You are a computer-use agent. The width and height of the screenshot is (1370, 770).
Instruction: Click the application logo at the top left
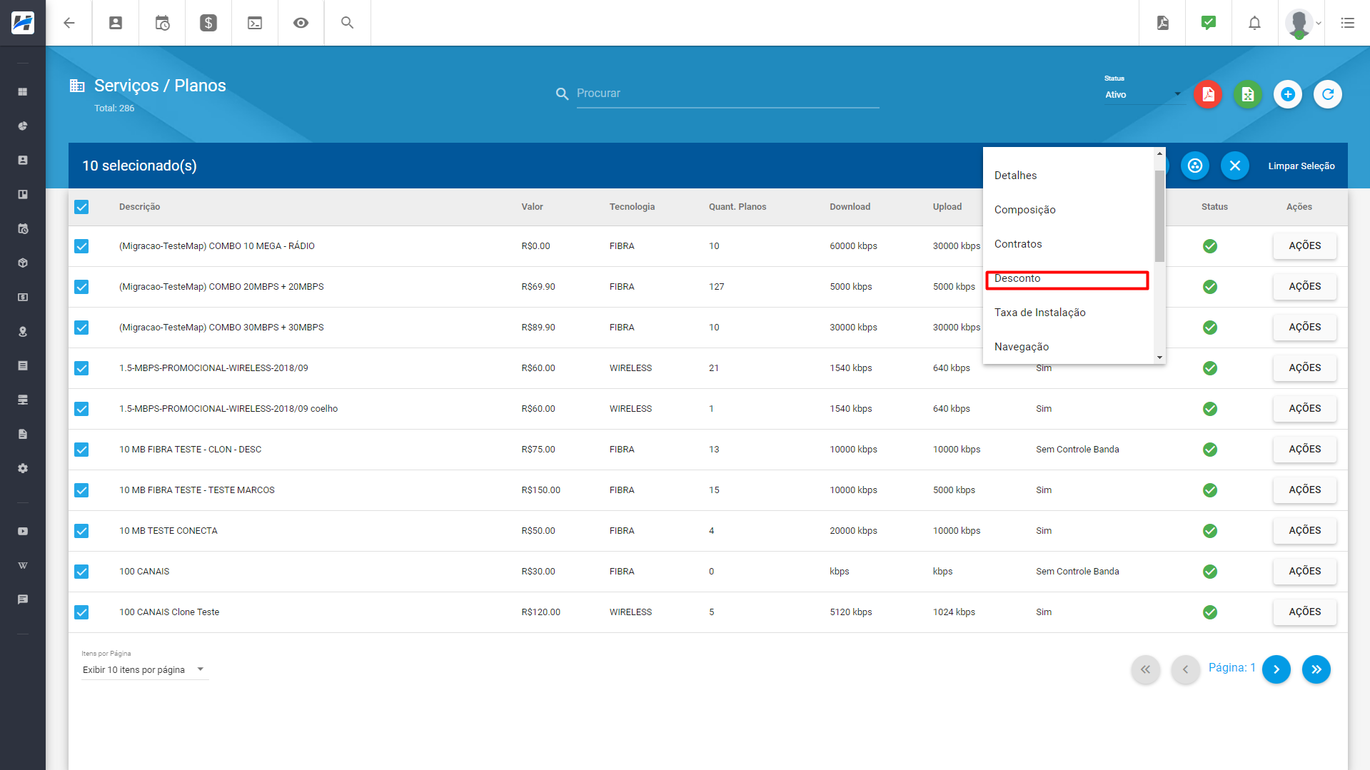pyautogui.click(x=23, y=23)
